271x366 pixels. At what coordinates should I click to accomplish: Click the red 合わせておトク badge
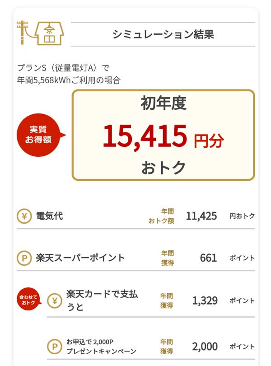point(28,300)
